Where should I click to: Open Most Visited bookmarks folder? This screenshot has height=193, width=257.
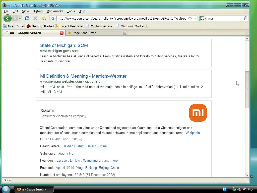click(x=14, y=26)
